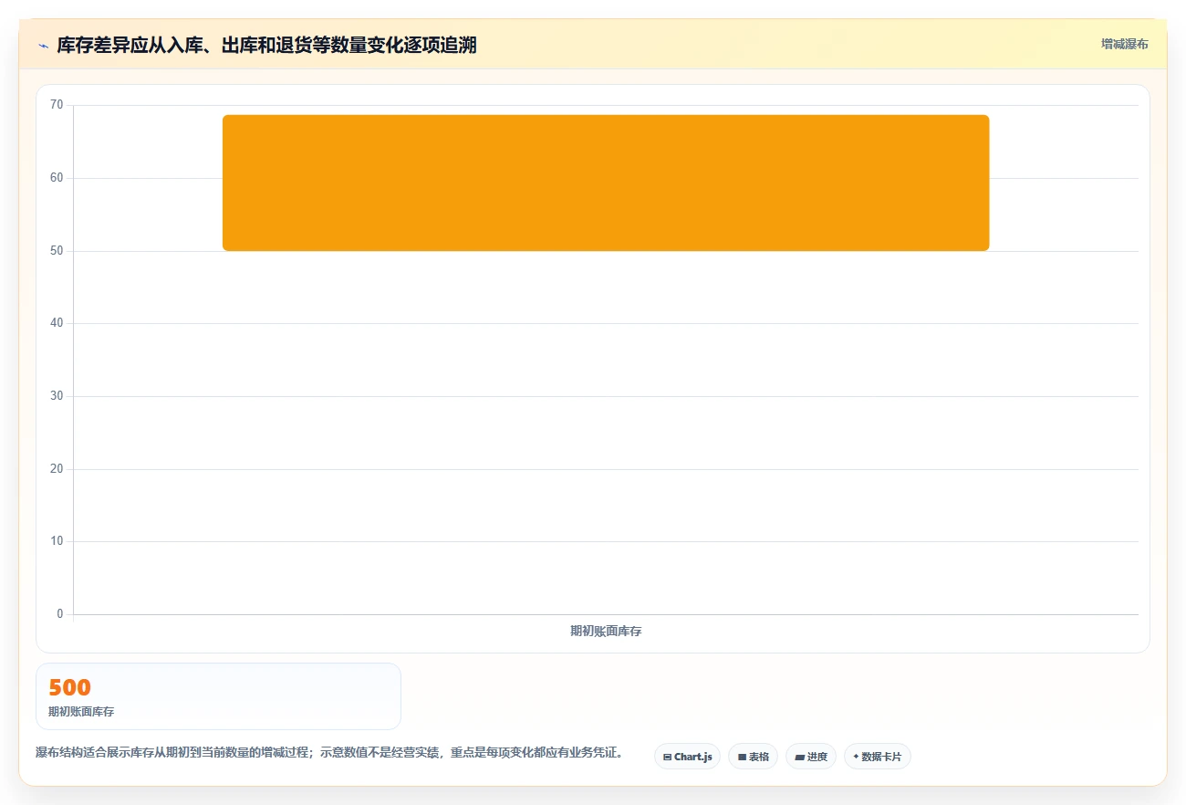Select the 期初账面库存 data card caption
1186x805 pixels.
pyautogui.click(x=81, y=712)
